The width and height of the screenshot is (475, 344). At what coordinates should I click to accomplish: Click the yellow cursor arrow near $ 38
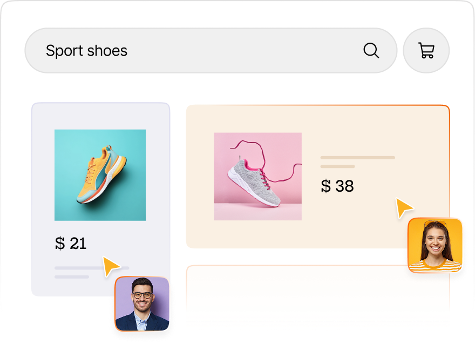[x=404, y=207]
